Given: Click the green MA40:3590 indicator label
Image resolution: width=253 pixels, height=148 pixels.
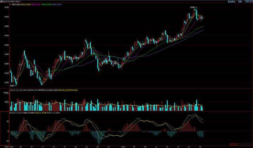Looking at the screenshot, I should [46, 4].
